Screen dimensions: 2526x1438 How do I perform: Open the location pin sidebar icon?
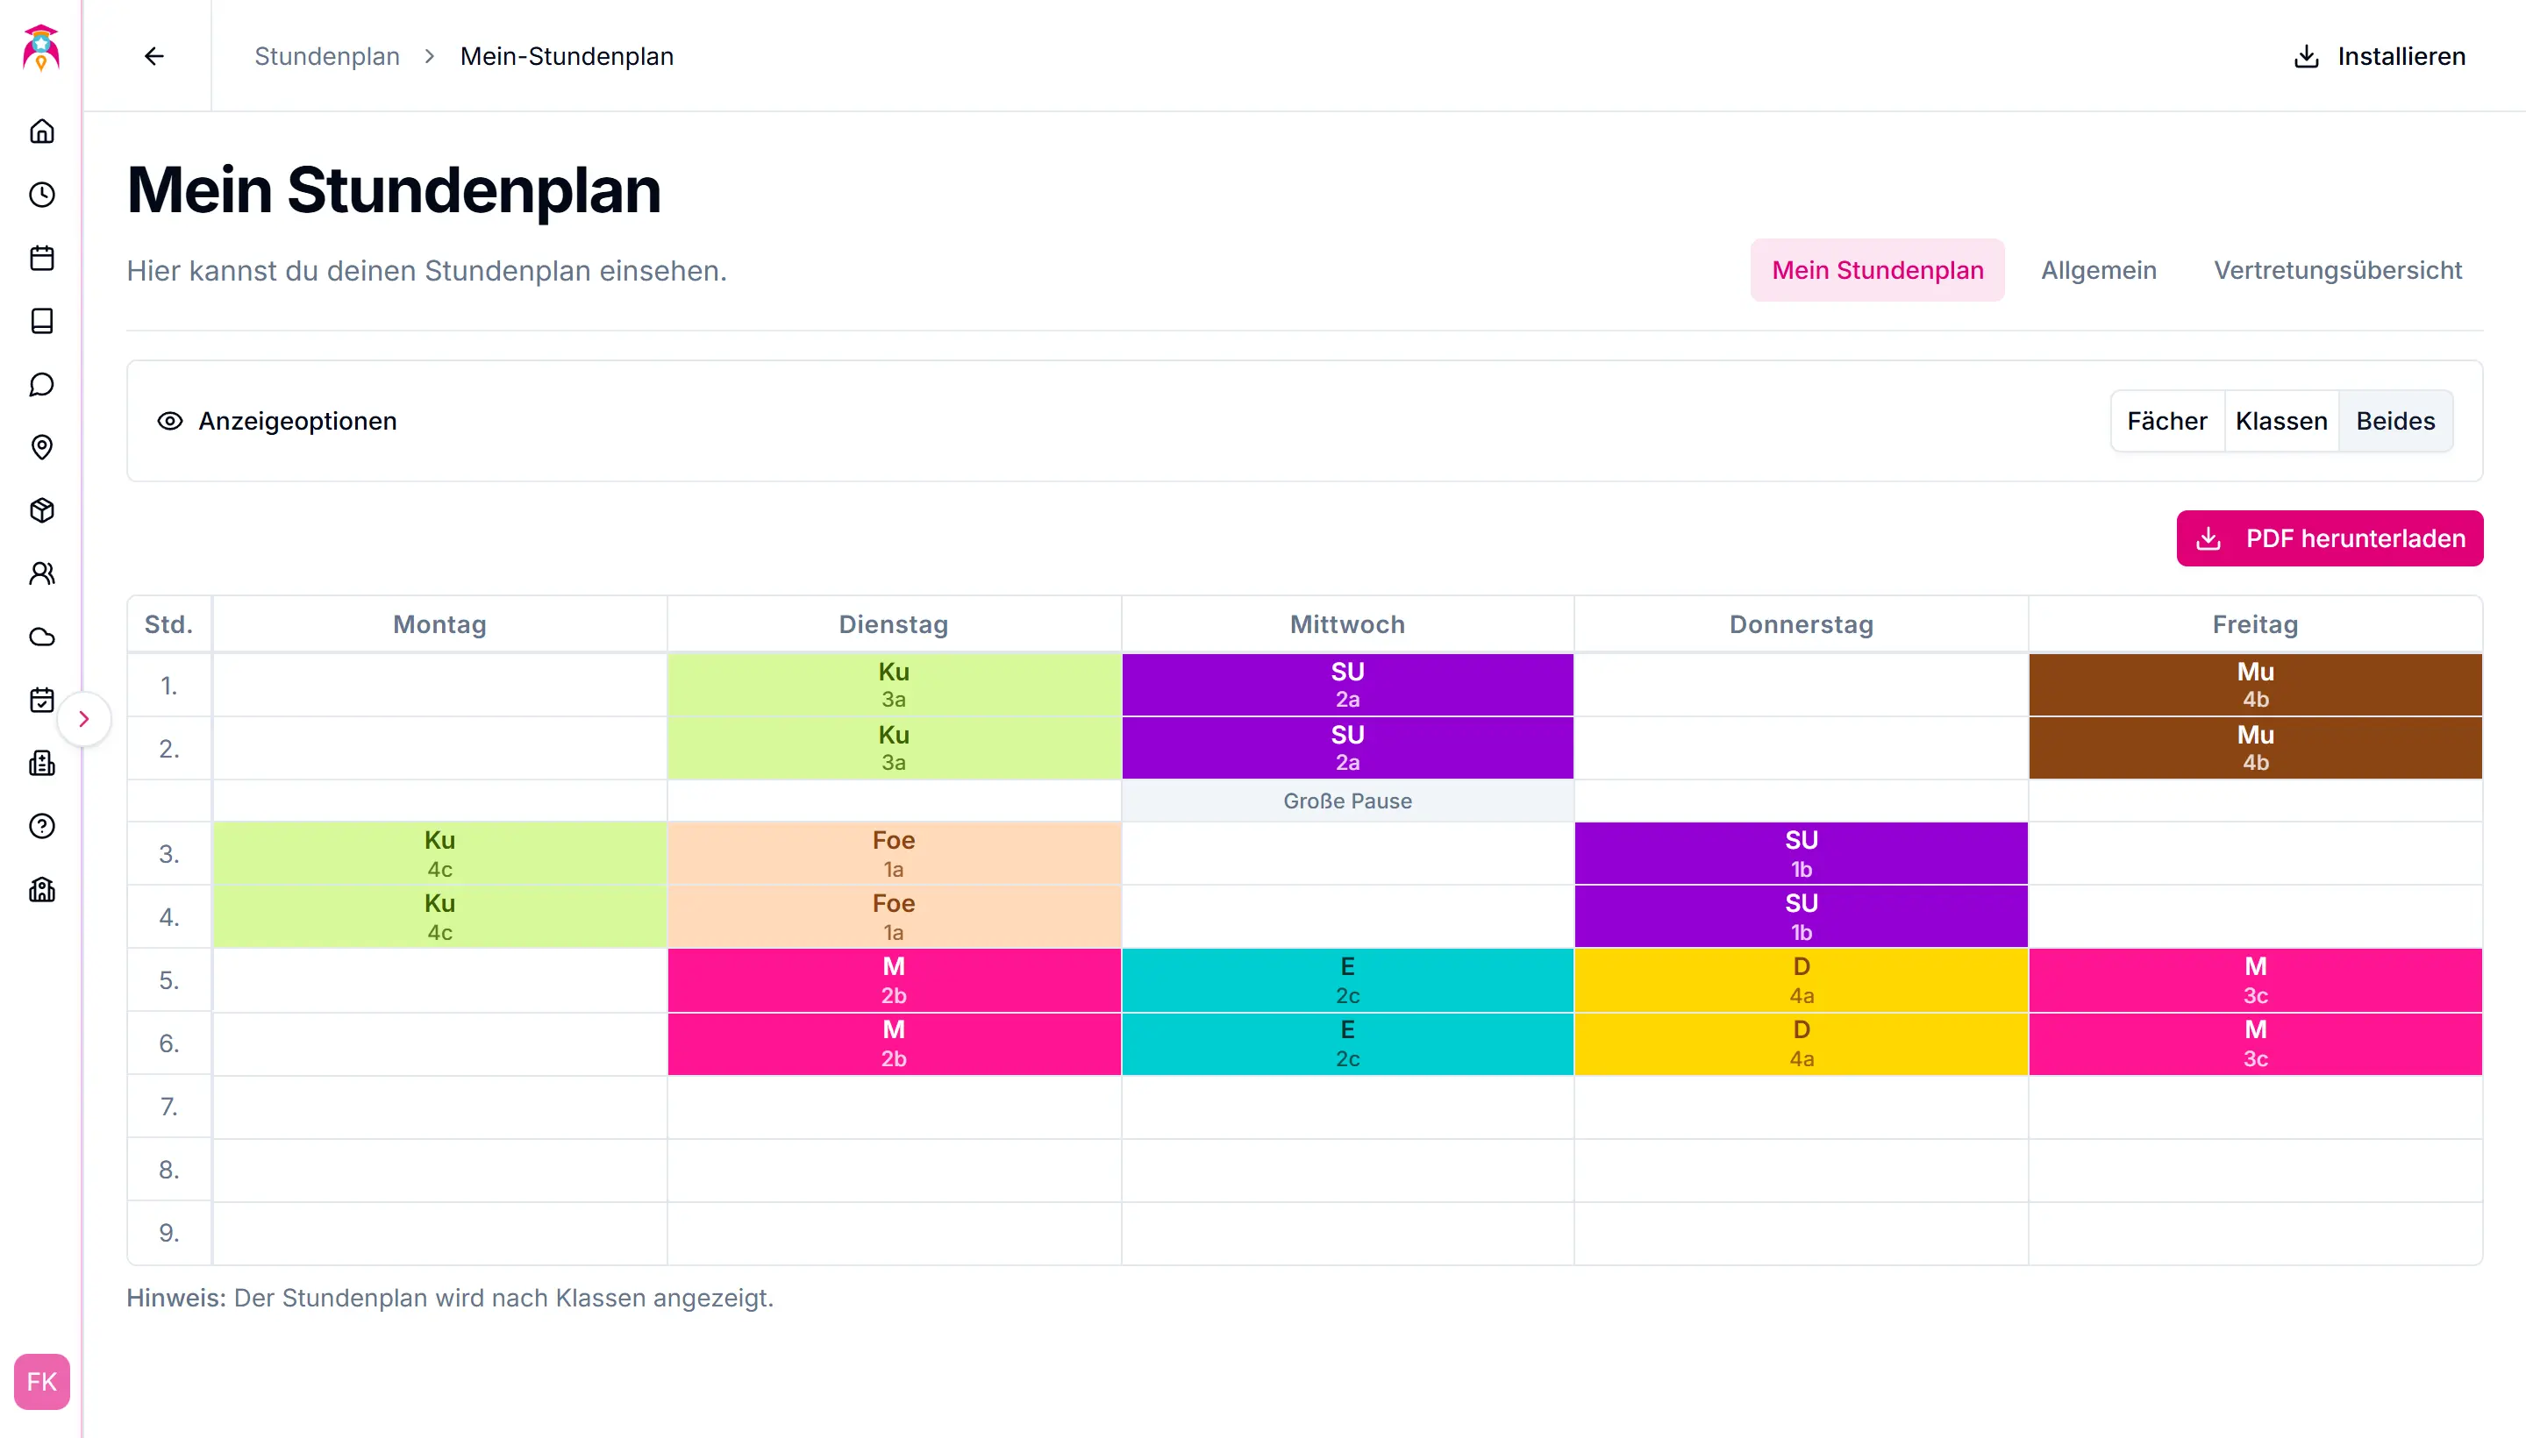(x=41, y=447)
